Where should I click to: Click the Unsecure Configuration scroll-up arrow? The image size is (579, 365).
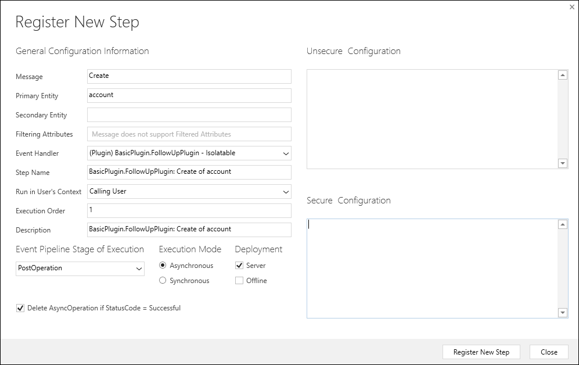(563, 74)
